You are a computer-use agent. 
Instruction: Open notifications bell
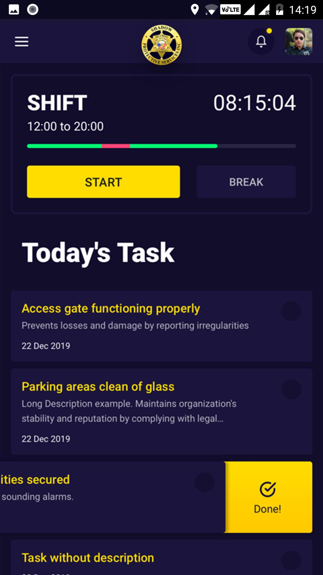[x=261, y=42]
